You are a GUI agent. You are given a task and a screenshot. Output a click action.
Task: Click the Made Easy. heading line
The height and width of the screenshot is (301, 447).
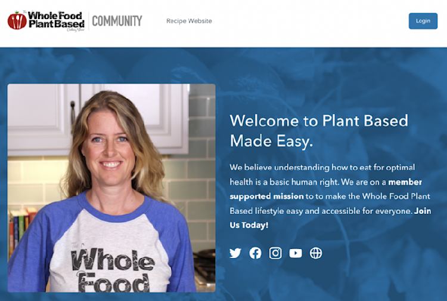[271, 141]
